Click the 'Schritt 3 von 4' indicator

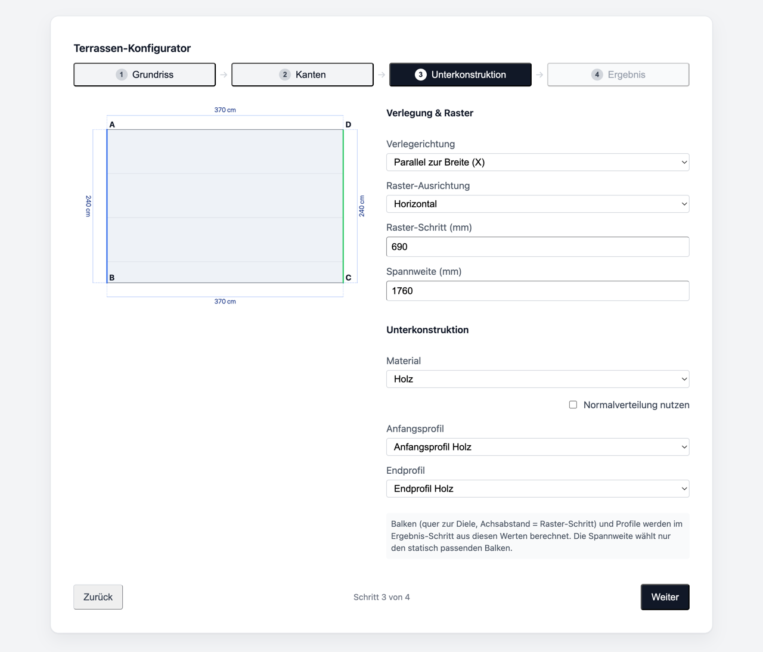[x=381, y=597]
